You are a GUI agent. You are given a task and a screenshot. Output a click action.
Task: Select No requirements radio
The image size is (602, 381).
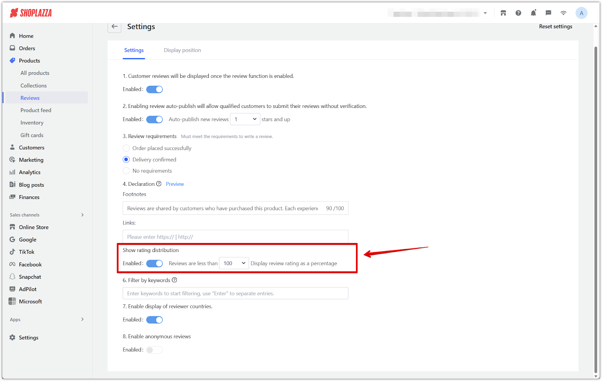tap(126, 171)
